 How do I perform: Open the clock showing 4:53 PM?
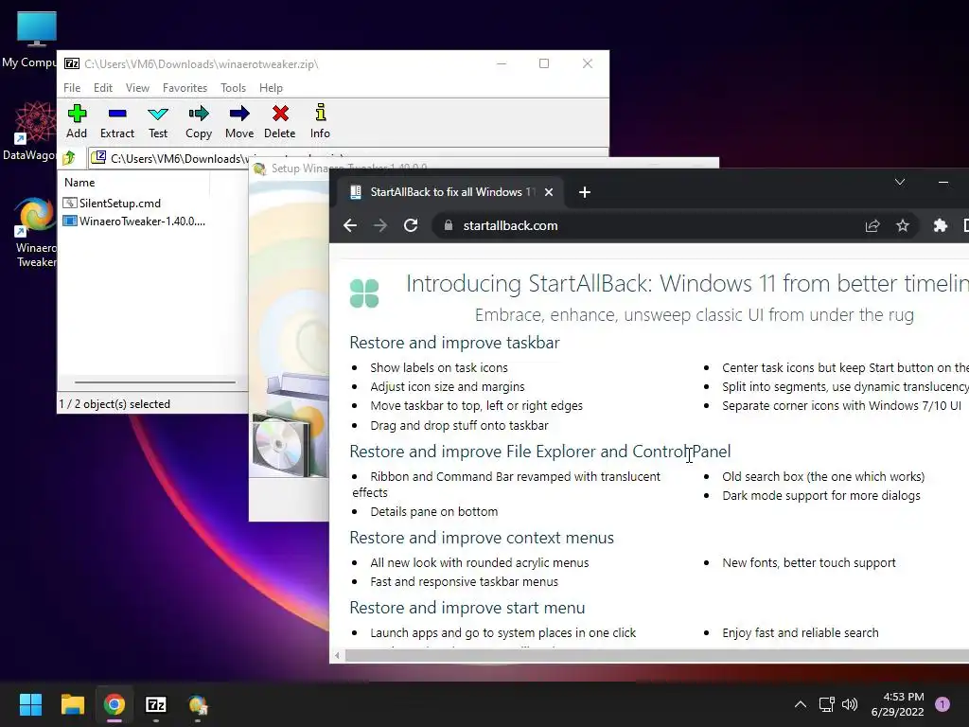pyautogui.click(x=897, y=704)
